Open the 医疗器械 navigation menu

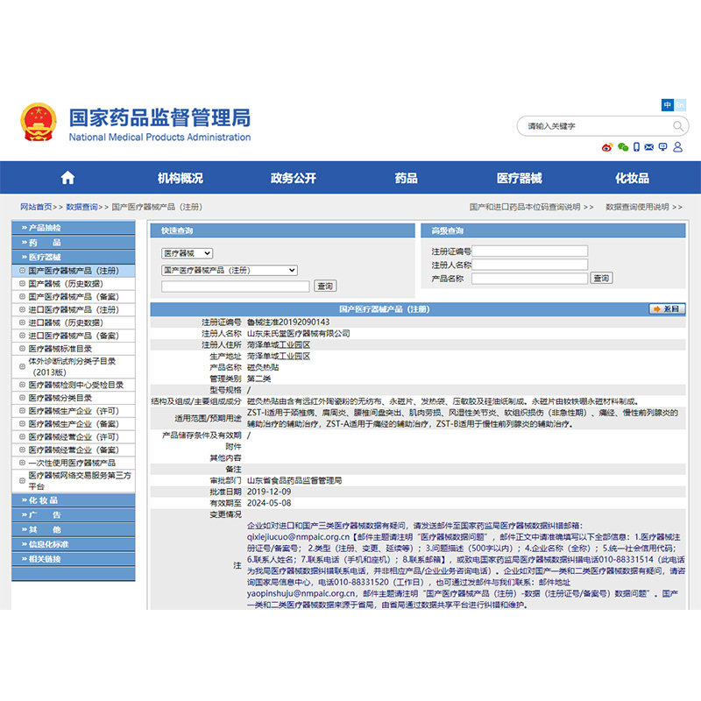[x=519, y=178]
